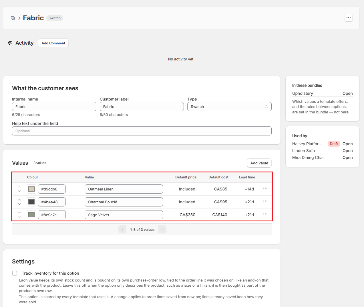This screenshot has width=364, height=307.
Task: Click Included price for Charcoal Bouclé
Action: 187,202
